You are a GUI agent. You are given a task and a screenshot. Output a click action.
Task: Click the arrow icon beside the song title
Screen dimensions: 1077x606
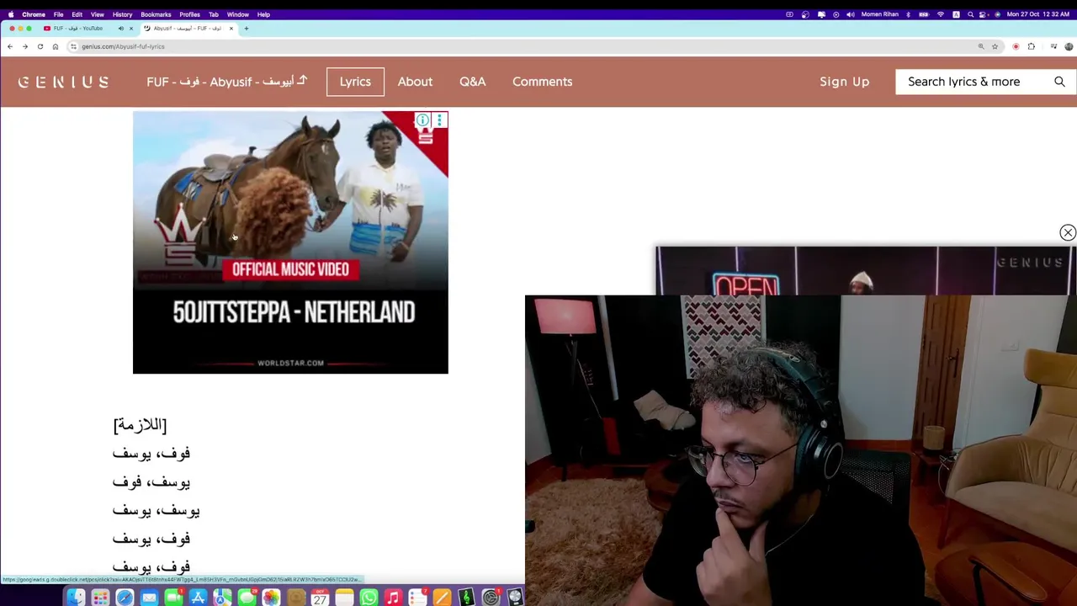click(302, 81)
